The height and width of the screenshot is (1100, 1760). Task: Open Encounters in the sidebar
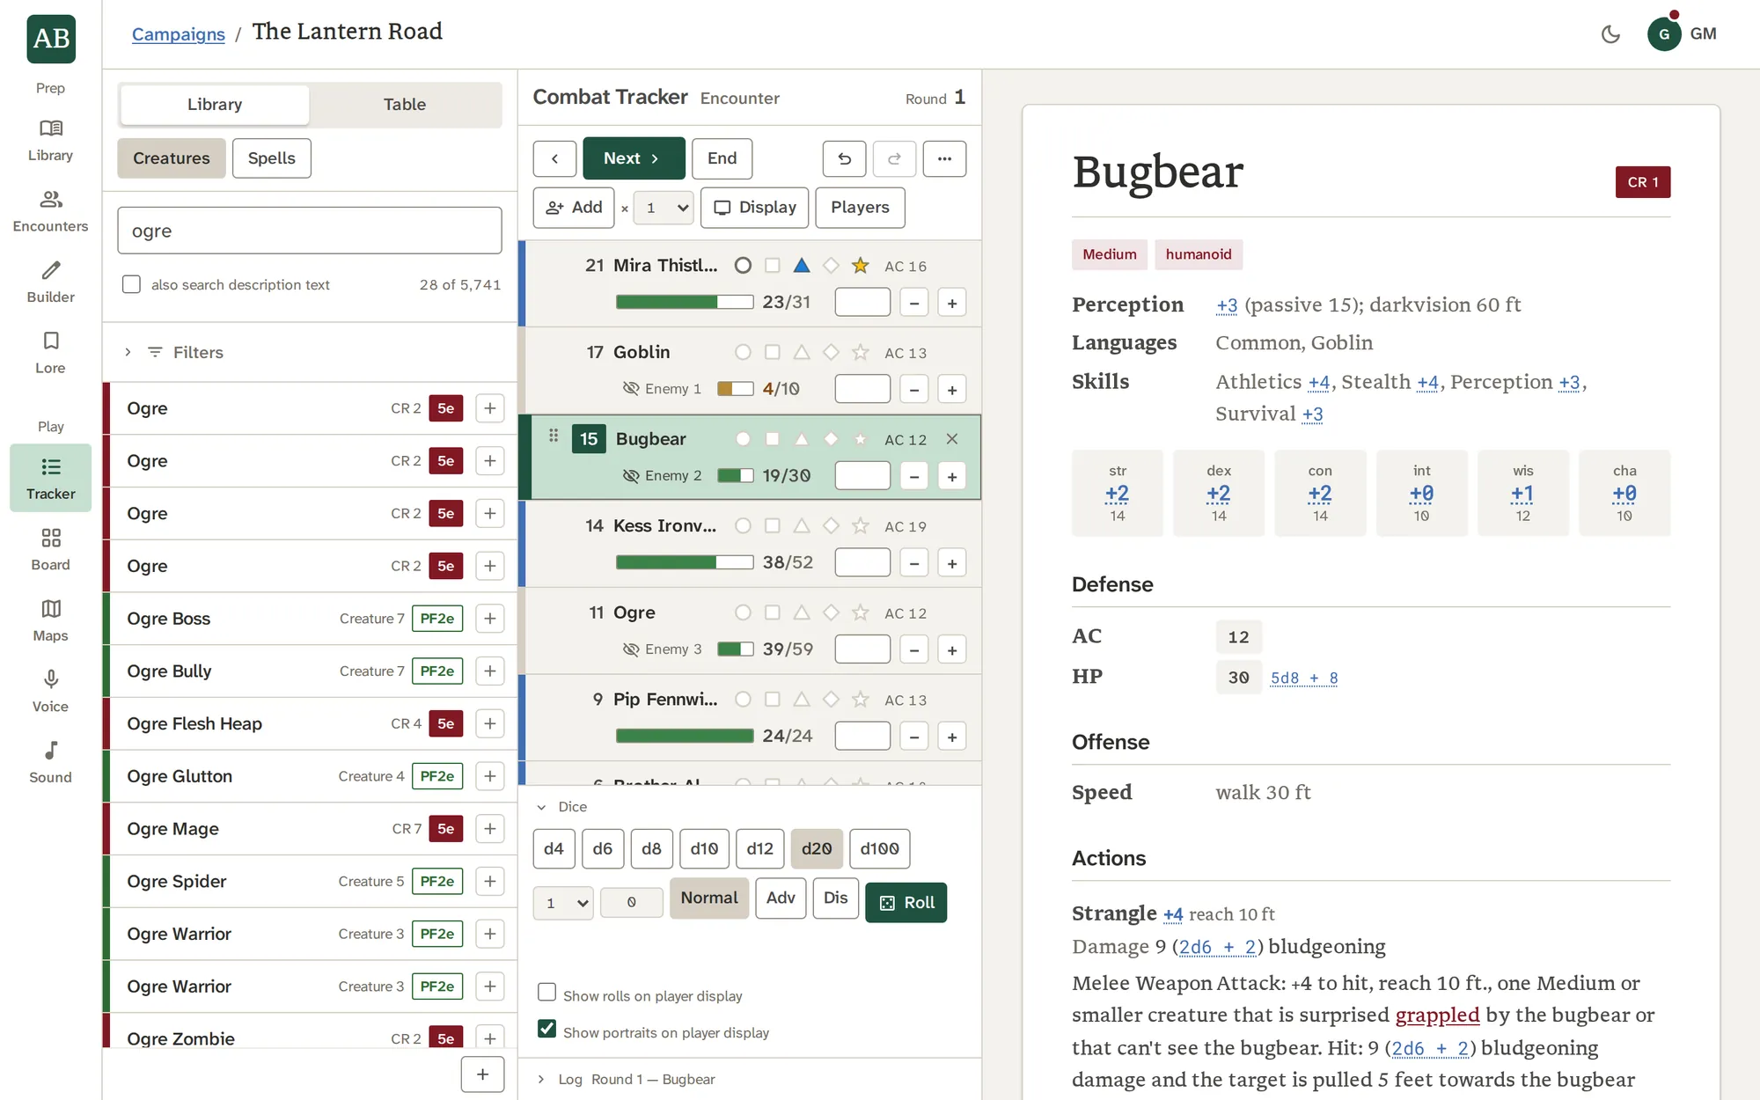pos(50,211)
